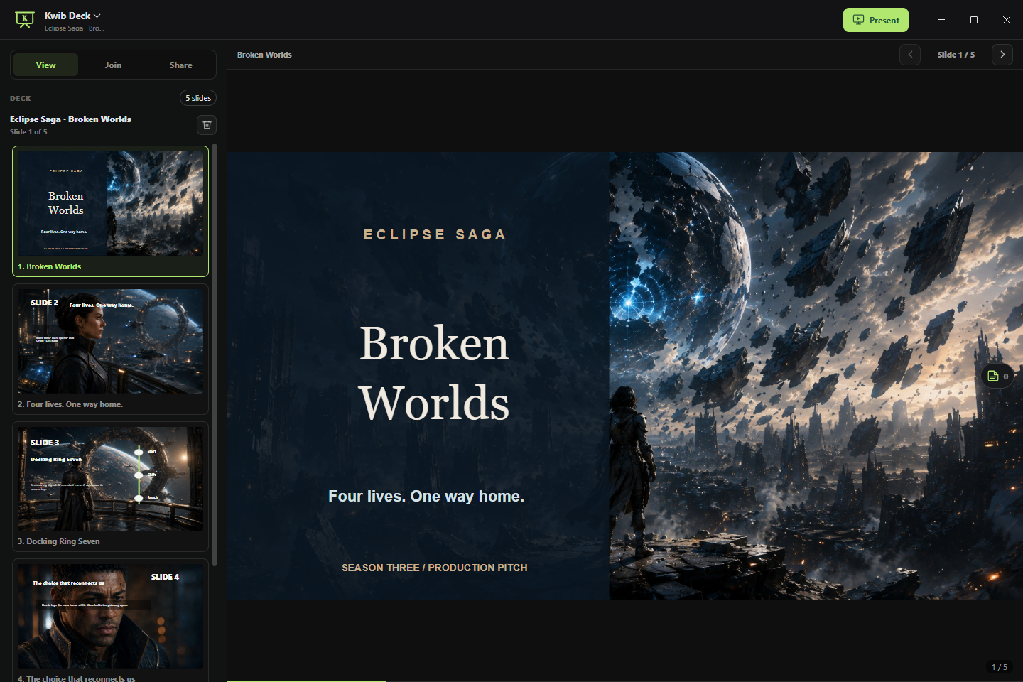The image size is (1023, 682).
Task: Click the Kwib Deck app logo icon
Action: coord(25,20)
